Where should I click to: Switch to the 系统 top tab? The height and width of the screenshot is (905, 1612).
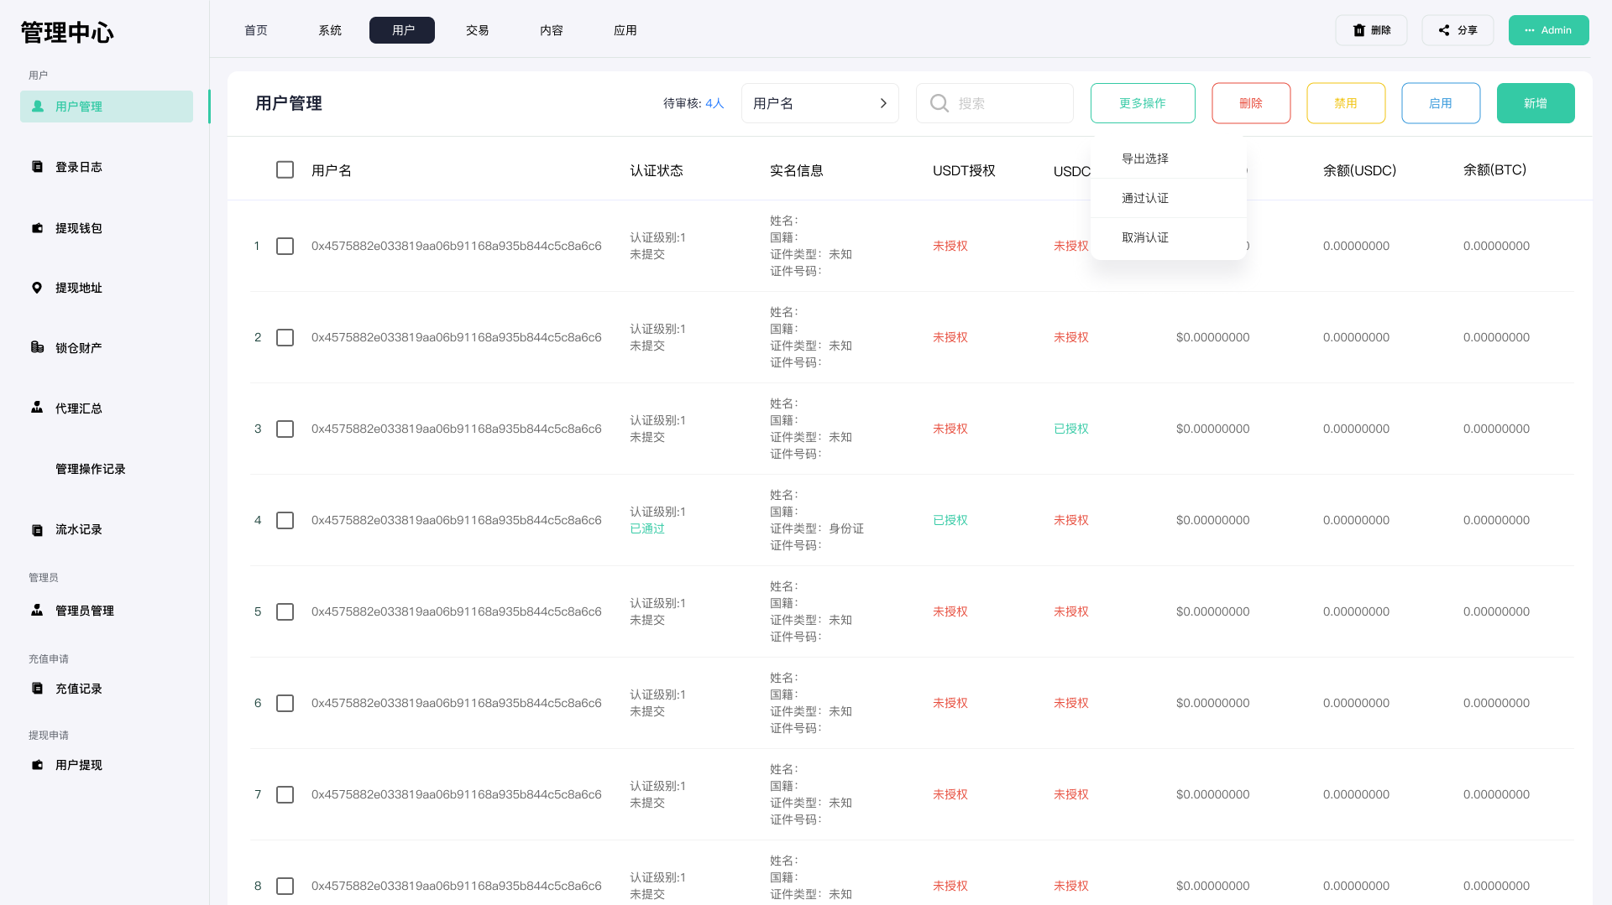coord(330,30)
